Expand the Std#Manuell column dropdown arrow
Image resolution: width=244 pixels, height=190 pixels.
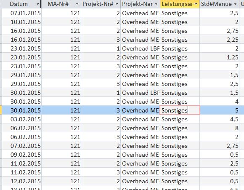click(236, 4)
